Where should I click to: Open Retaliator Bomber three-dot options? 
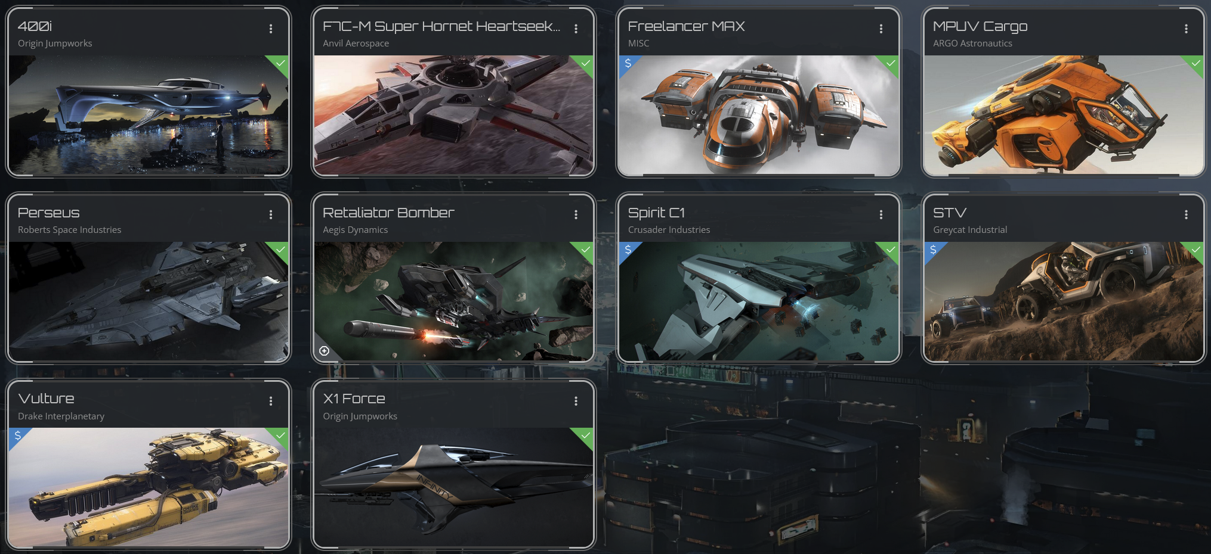[x=576, y=214]
